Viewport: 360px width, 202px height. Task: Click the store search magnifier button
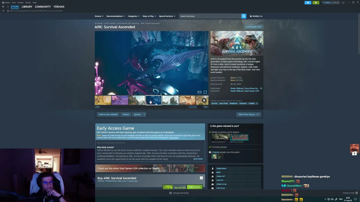tap(244, 16)
